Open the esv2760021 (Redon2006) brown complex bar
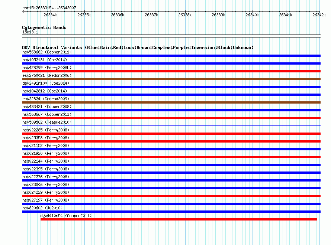Viewport: 331px width, 245px height. (x=171, y=79)
